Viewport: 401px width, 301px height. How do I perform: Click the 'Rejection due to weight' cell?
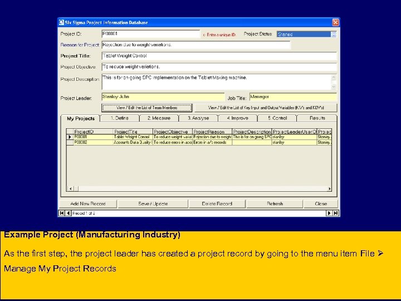[x=212, y=137]
